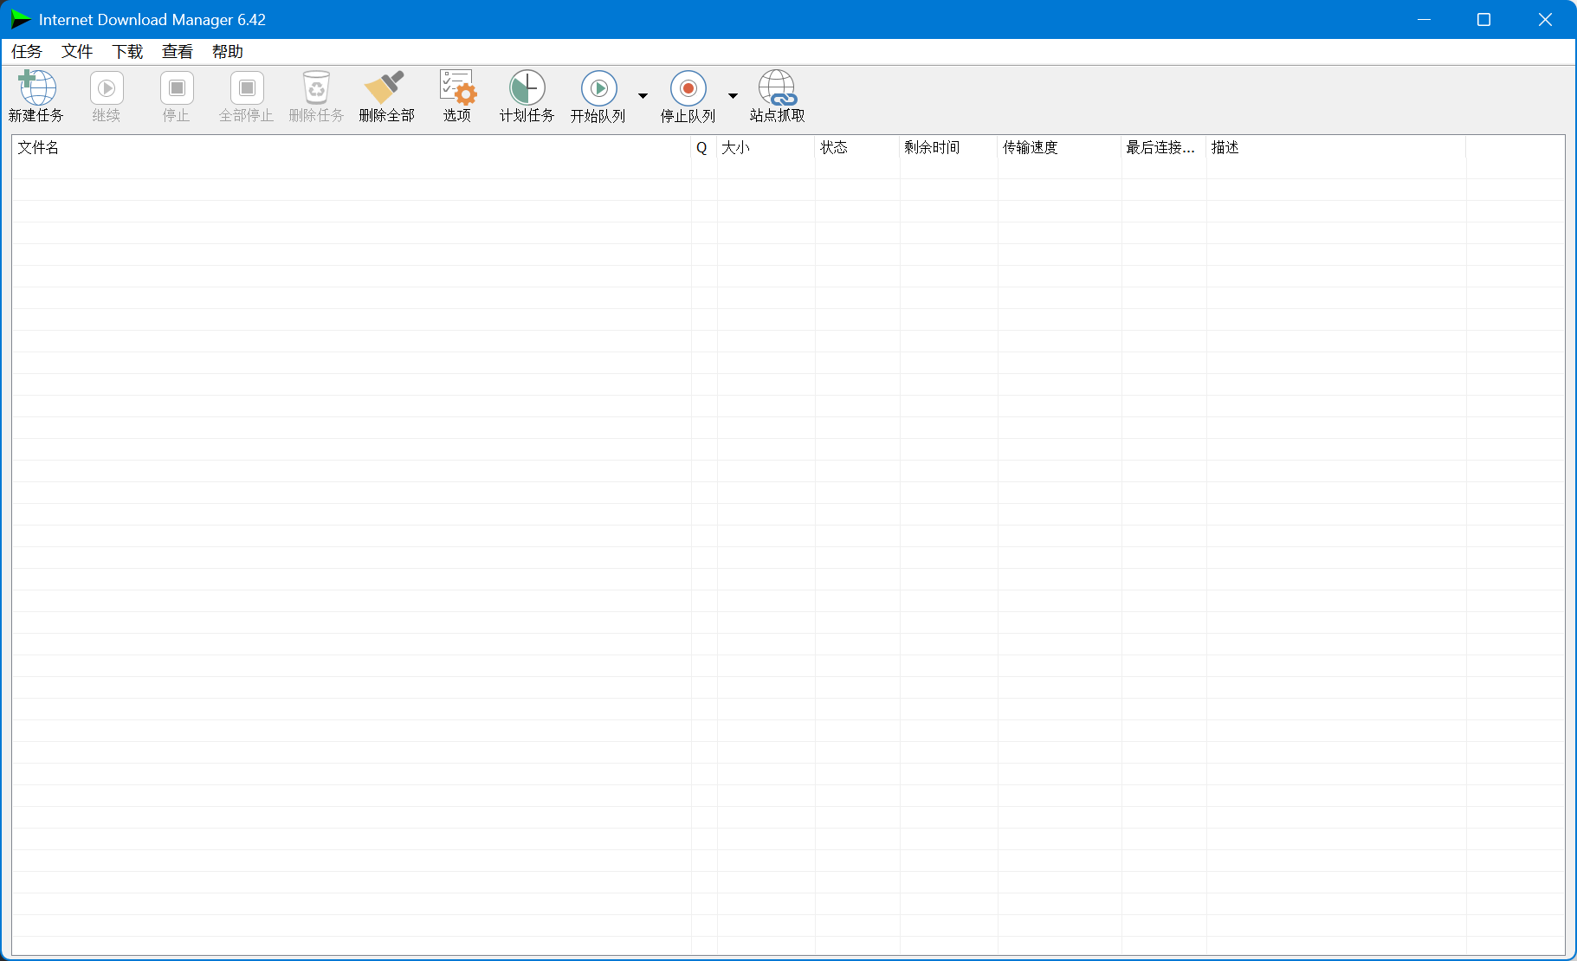This screenshot has width=1577, height=961.
Task: Sort by the 描述 column header
Action: 1336,148
